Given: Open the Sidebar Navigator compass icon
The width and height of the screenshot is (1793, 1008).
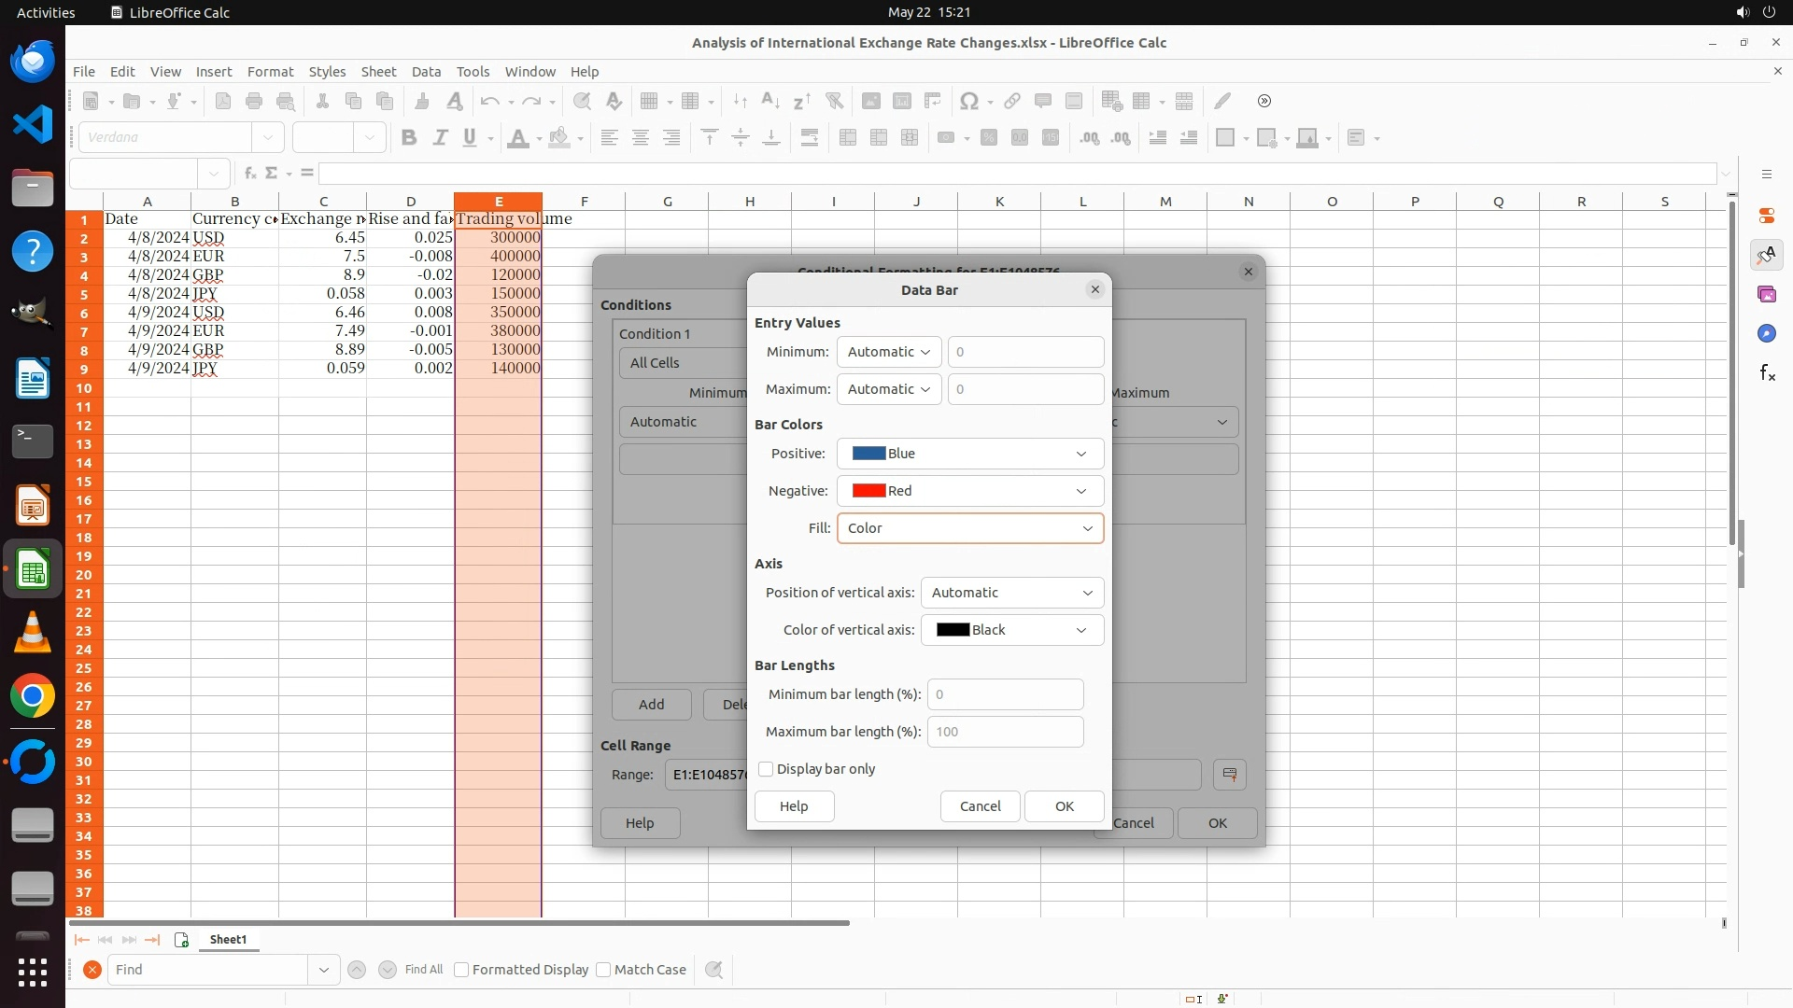Looking at the screenshot, I should point(1767,334).
